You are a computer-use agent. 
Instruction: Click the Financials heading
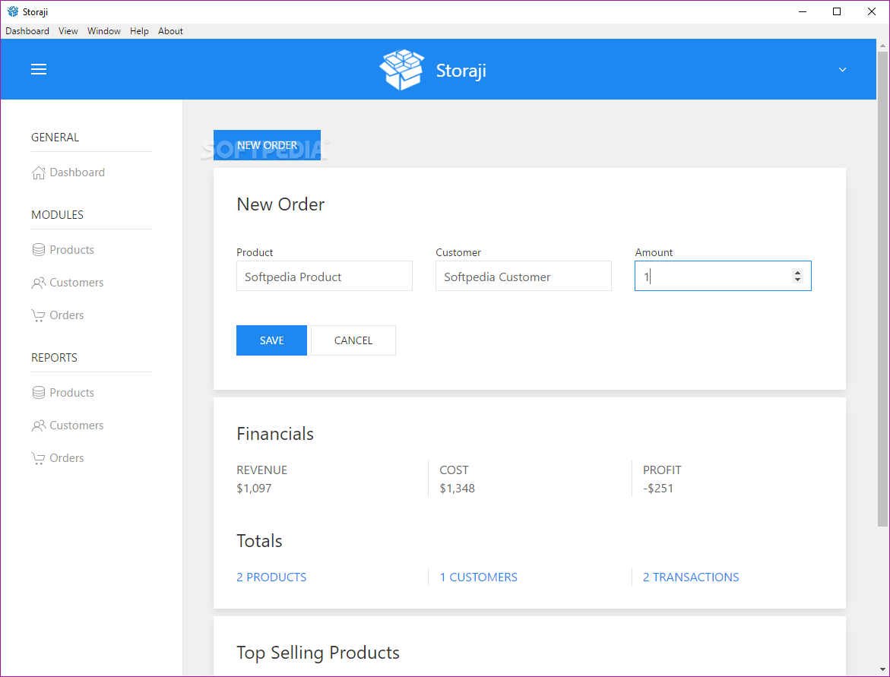pos(274,434)
